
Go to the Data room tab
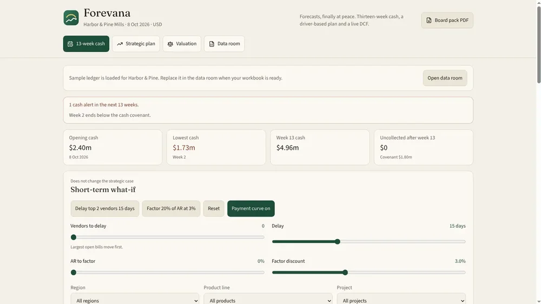[x=225, y=44]
